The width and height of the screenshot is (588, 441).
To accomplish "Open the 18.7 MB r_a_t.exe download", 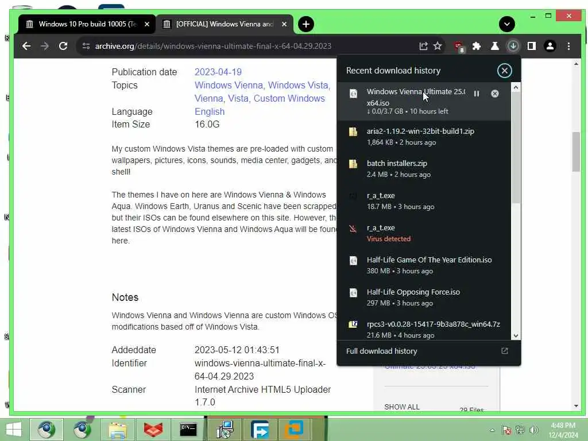I will tap(424, 201).
